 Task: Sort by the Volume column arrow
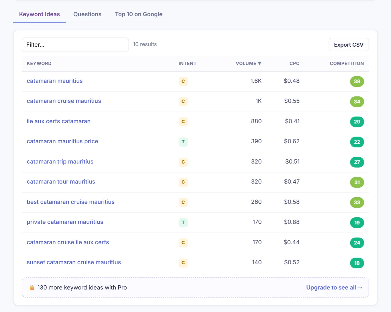click(259, 63)
